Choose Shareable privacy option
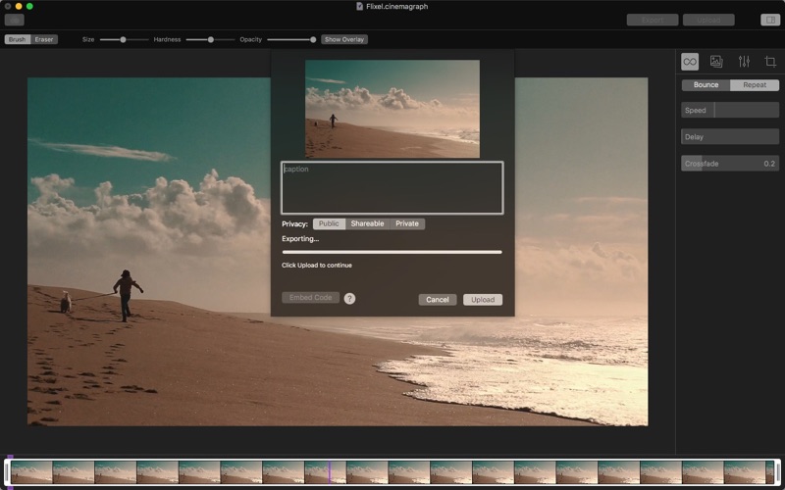This screenshot has height=490, width=785. click(367, 223)
